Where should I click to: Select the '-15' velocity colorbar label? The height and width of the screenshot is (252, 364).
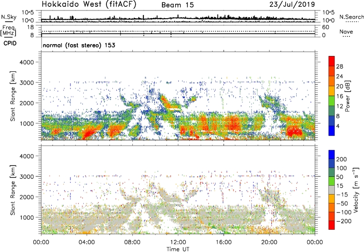point(342,195)
